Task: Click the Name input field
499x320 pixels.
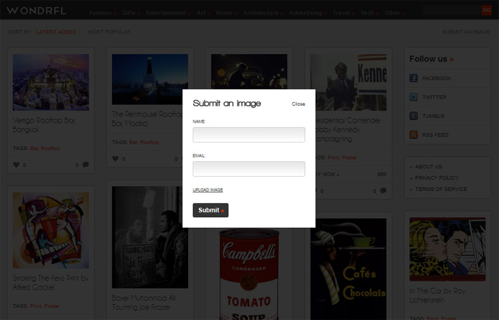Action: coord(249,134)
